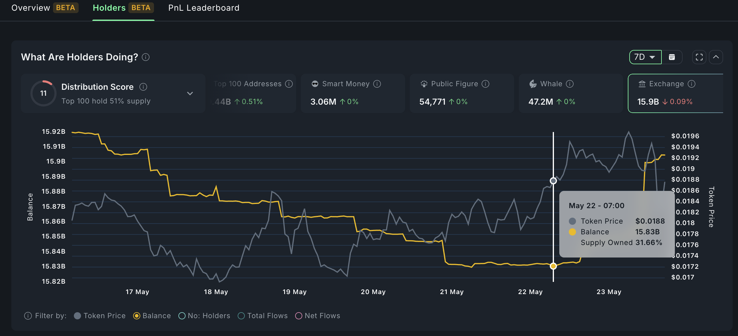Click the Public Figure icon

tap(424, 84)
